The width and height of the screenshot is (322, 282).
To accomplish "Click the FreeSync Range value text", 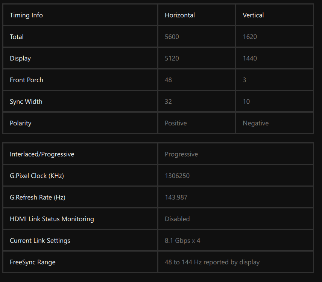I will coord(212,262).
